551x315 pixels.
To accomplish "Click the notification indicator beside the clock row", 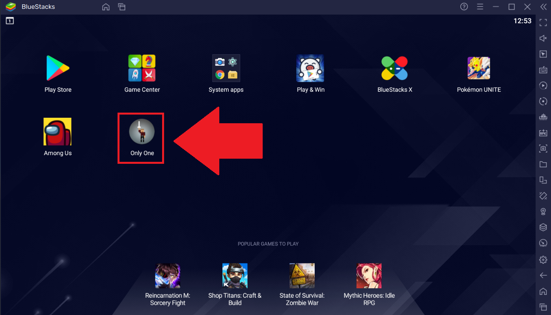I will point(10,21).
